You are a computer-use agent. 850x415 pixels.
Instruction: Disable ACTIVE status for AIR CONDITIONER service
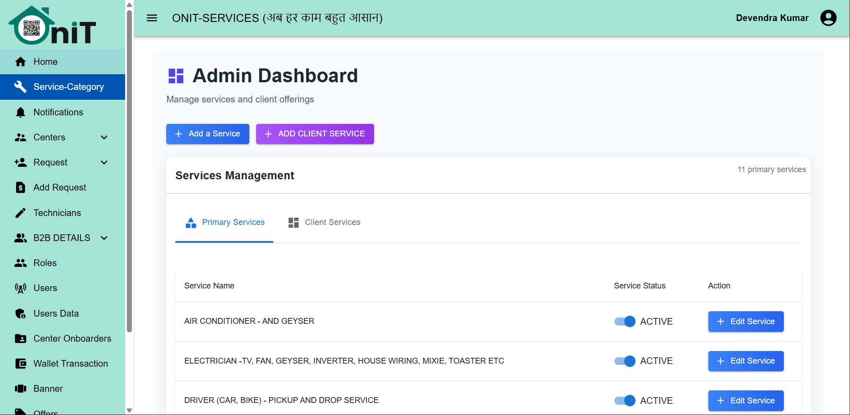624,321
